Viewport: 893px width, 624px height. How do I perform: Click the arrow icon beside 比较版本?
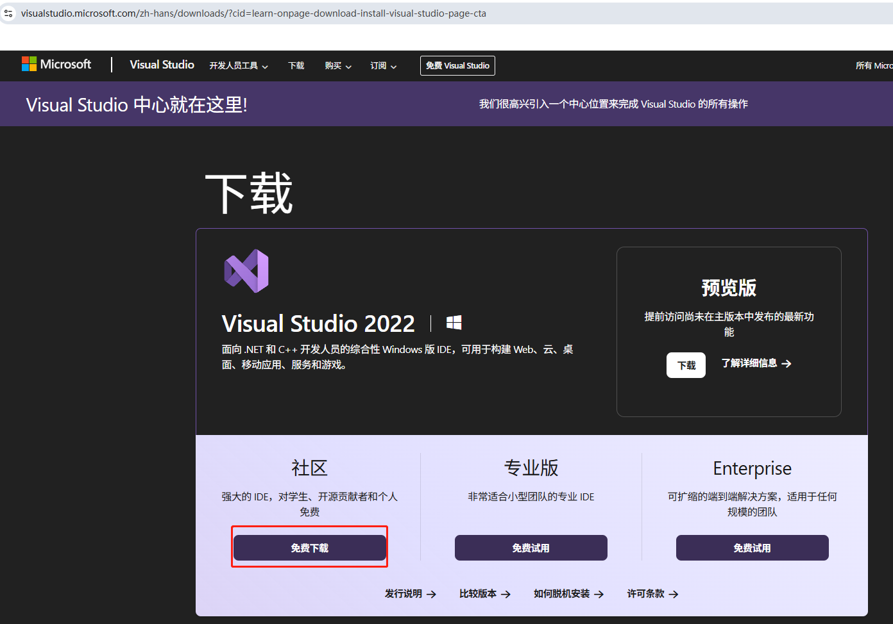[506, 595]
